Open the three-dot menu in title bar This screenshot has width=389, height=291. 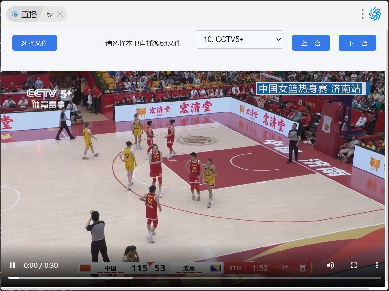point(363,14)
